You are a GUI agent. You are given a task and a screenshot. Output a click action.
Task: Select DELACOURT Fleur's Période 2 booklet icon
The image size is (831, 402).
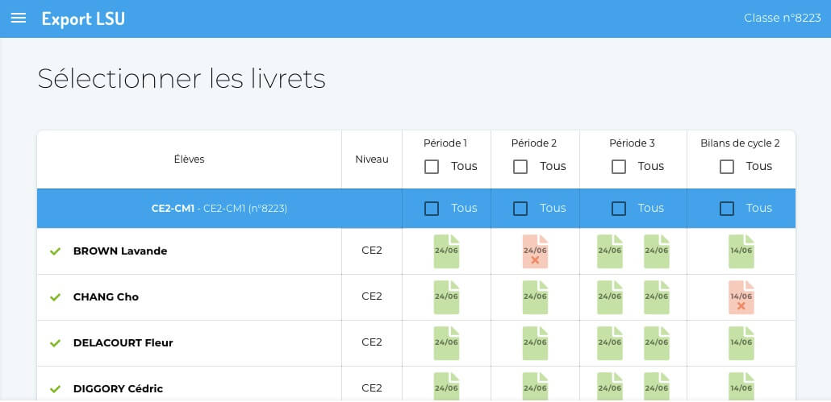tap(535, 343)
